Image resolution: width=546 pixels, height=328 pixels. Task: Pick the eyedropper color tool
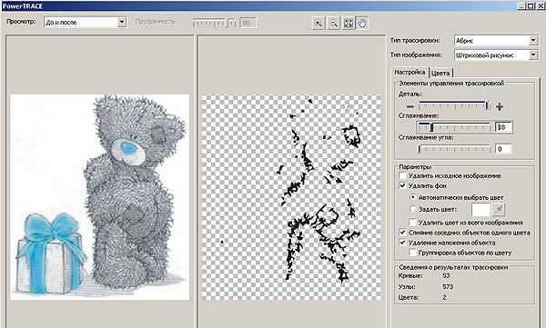[498, 209]
